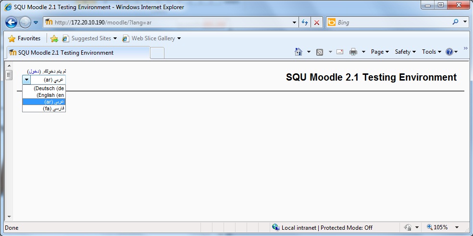Click the browser Forward arrow button

[25, 22]
